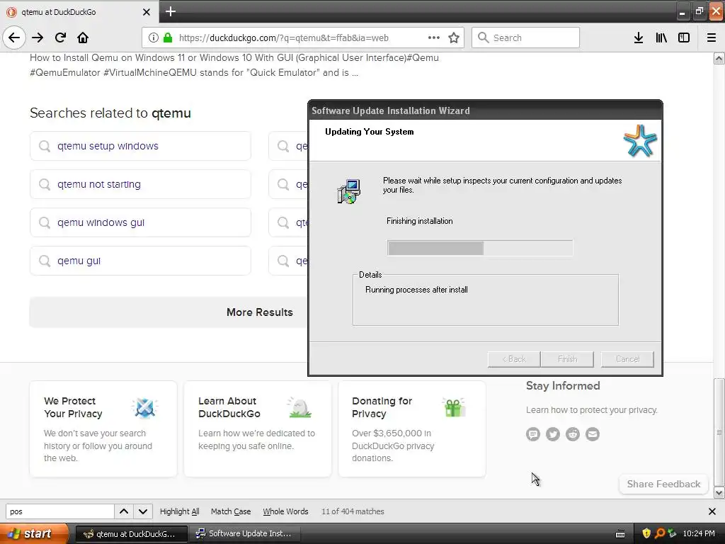Click the Finish button in wizard
725x544 pixels.
point(567,359)
